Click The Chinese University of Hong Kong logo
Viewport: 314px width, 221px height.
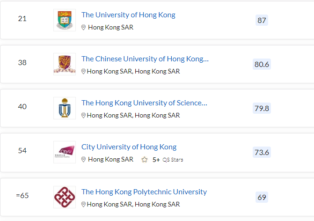tap(65, 64)
